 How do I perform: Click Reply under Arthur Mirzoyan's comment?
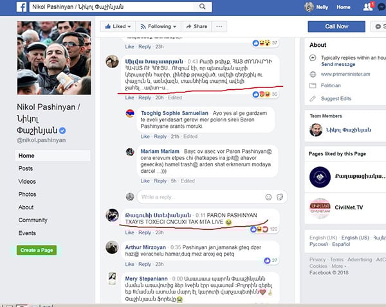tap(145, 264)
